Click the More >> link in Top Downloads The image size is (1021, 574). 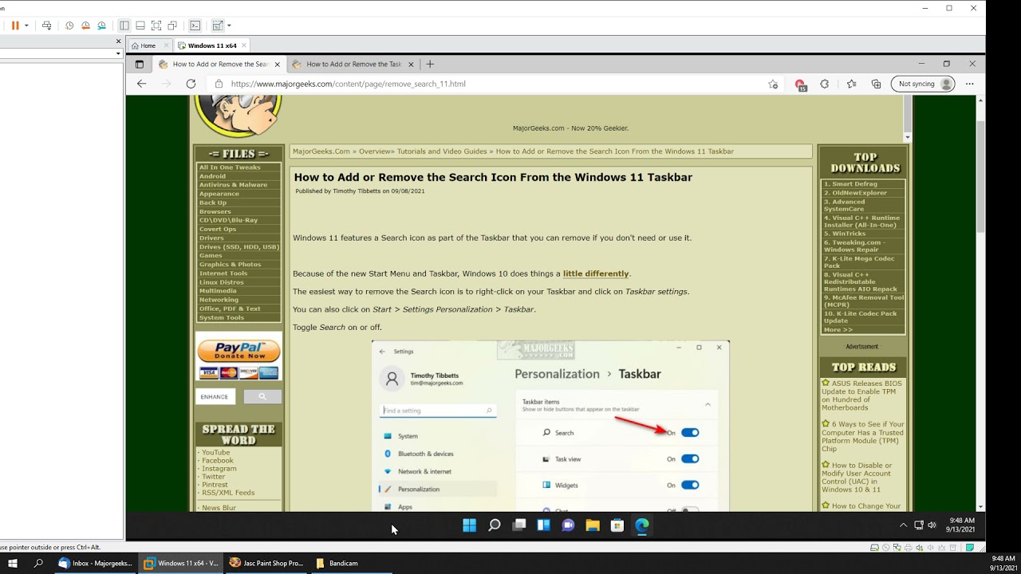coord(838,329)
